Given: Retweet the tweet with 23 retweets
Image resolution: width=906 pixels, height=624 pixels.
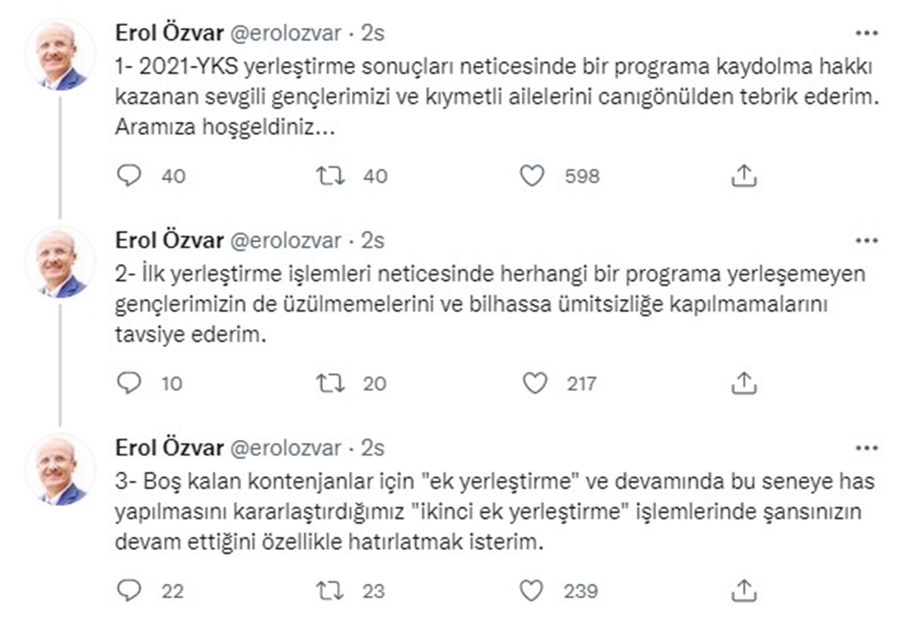Looking at the screenshot, I should coord(330,591).
